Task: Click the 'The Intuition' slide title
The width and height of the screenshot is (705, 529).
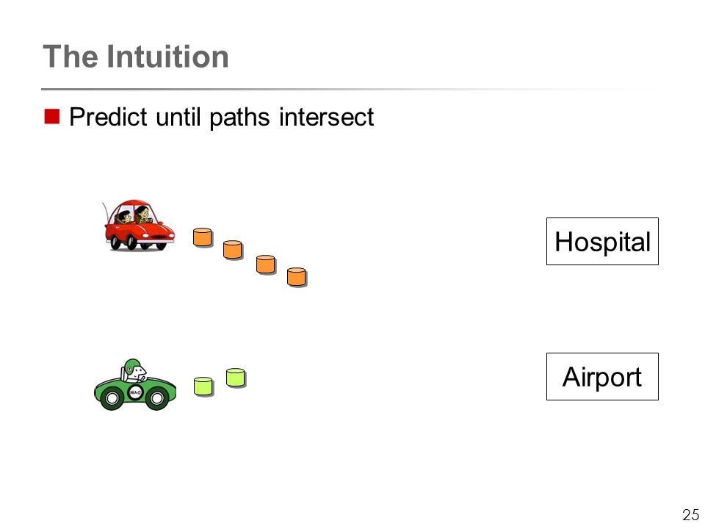Action: pyautogui.click(x=136, y=57)
